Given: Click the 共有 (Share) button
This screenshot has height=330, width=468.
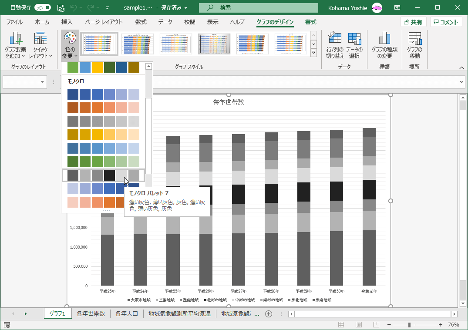Looking at the screenshot, I should pyautogui.click(x=413, y=22).
